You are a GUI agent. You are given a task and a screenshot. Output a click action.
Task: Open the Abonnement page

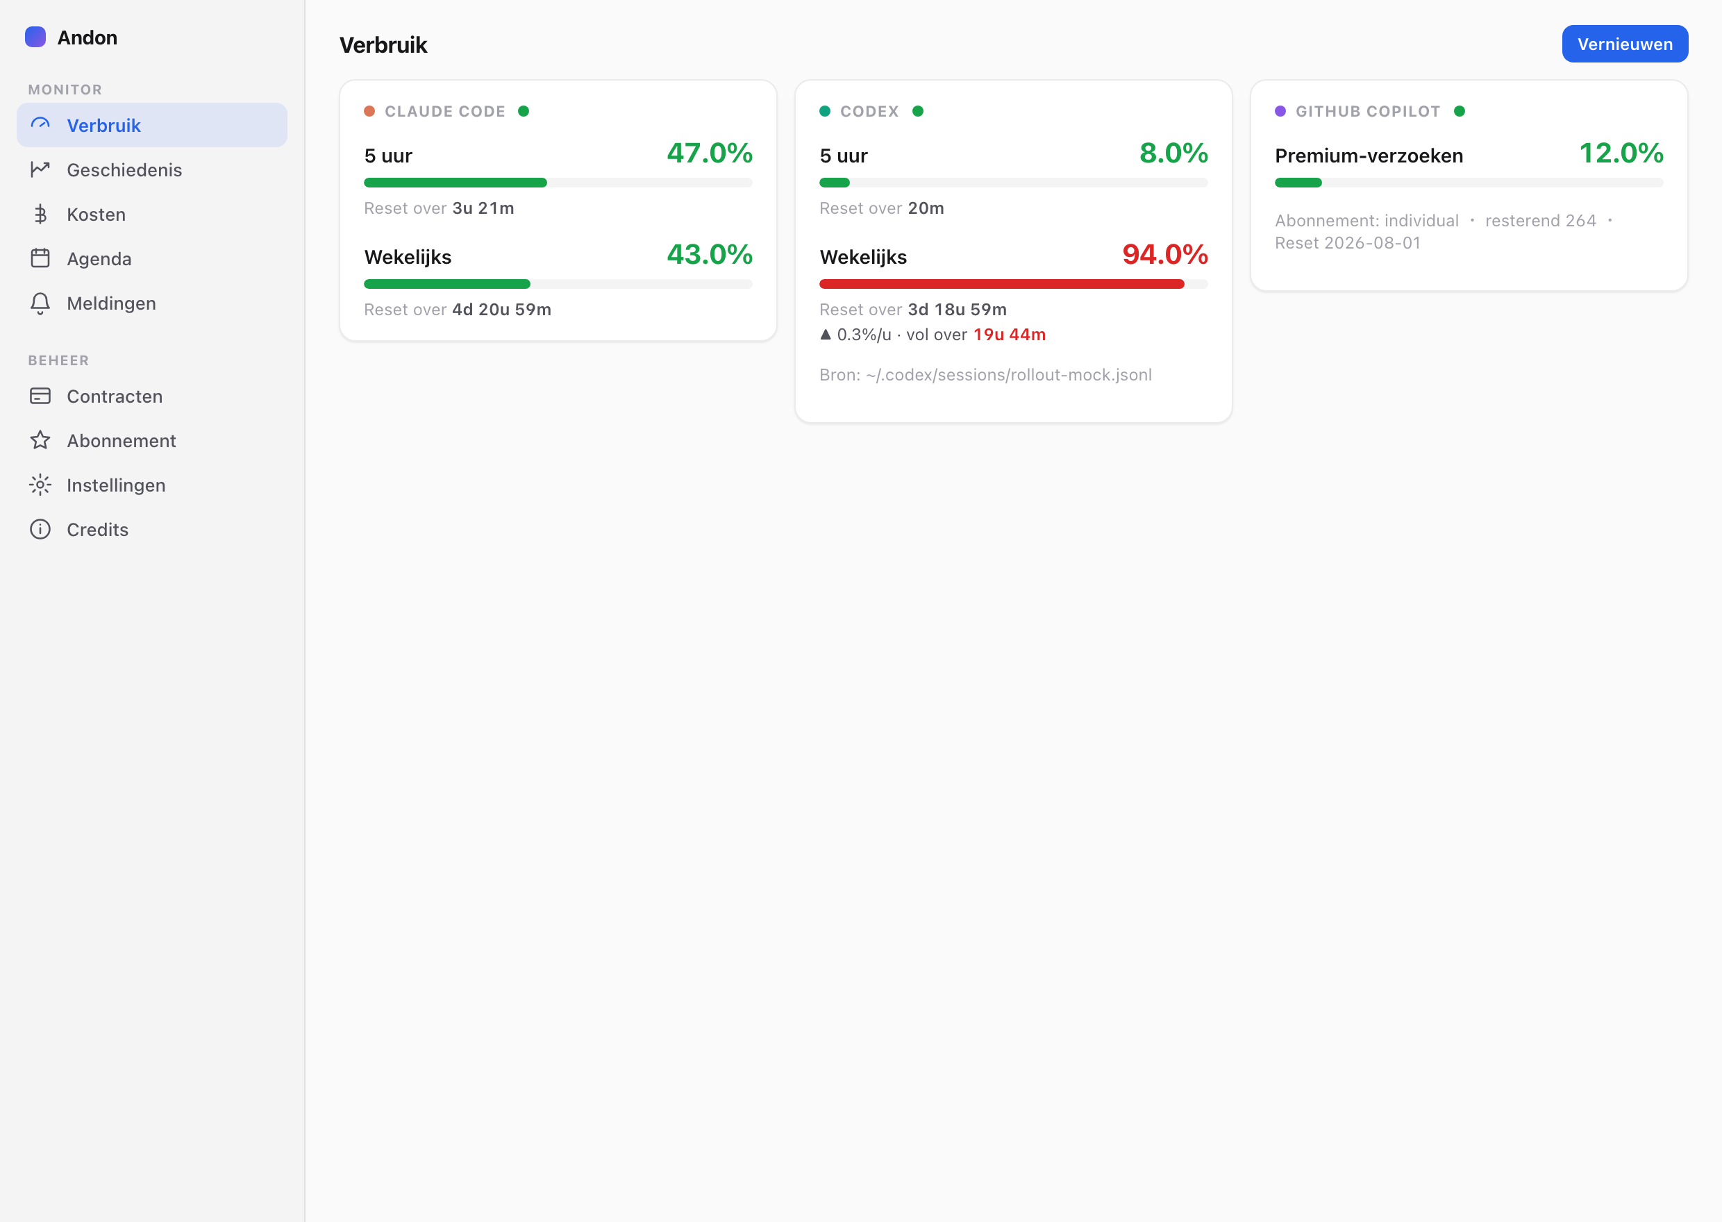point(152,440)
